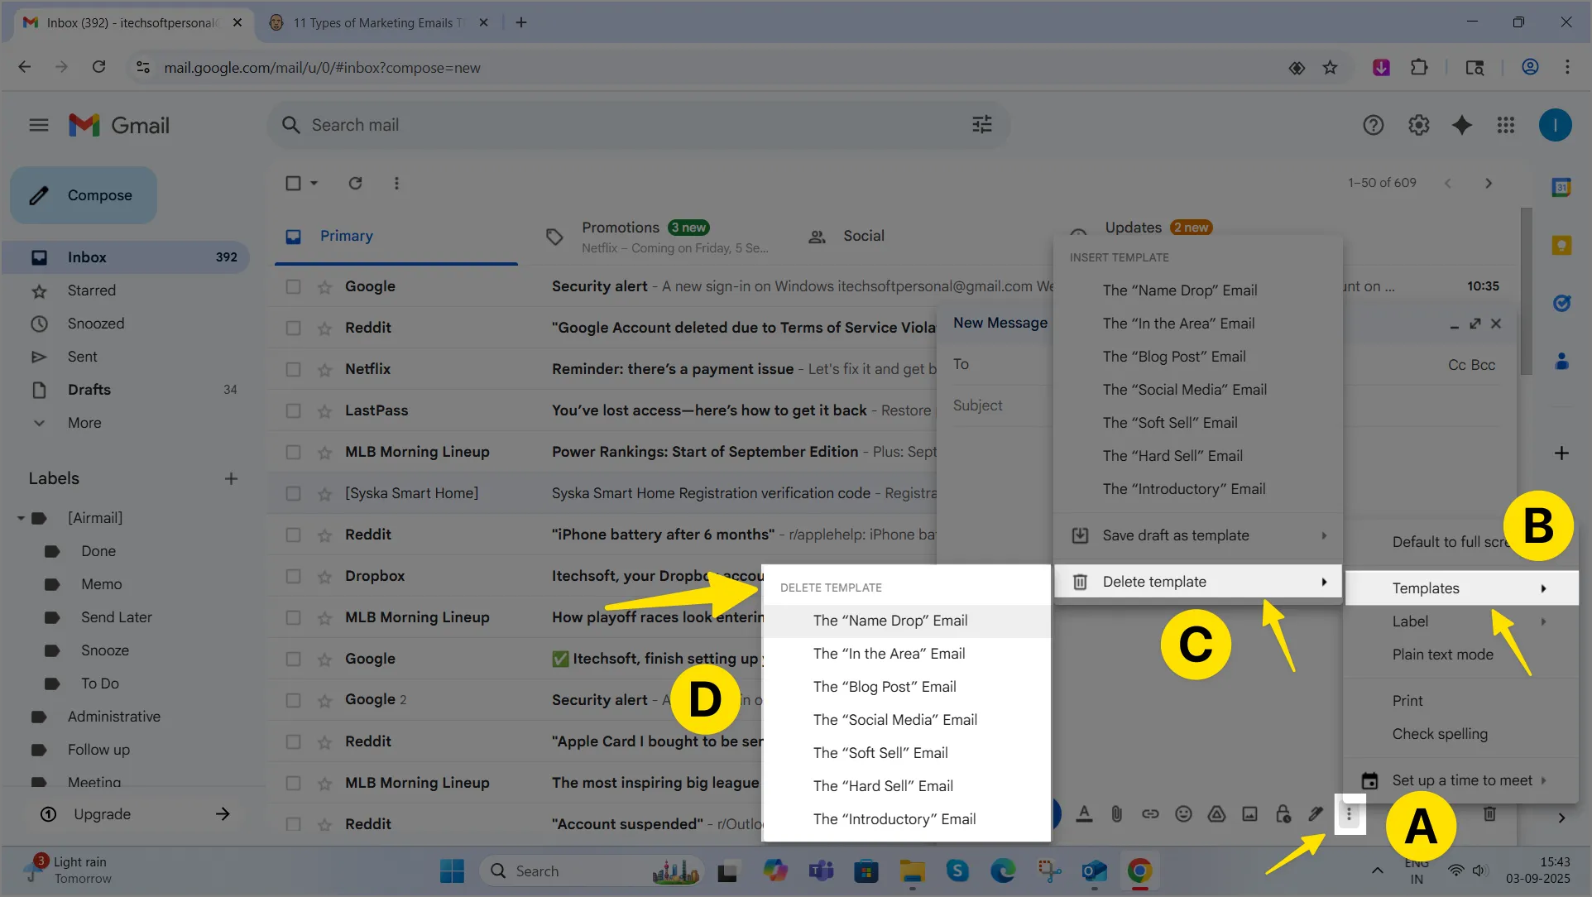Tick the Dropbox email checkbox

click(x=293, y=576)
